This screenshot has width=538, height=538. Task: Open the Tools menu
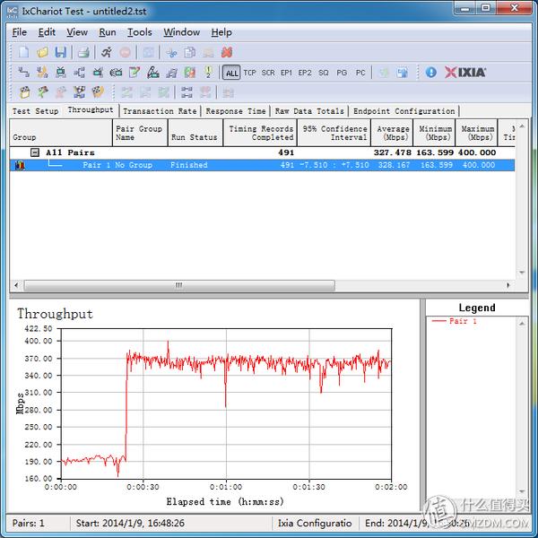coord(139,32)
